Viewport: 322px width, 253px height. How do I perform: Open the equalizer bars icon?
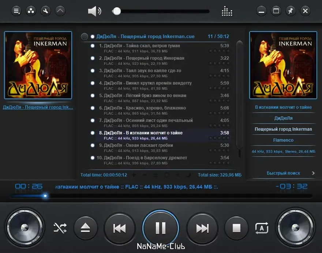(x=227, y=11)
